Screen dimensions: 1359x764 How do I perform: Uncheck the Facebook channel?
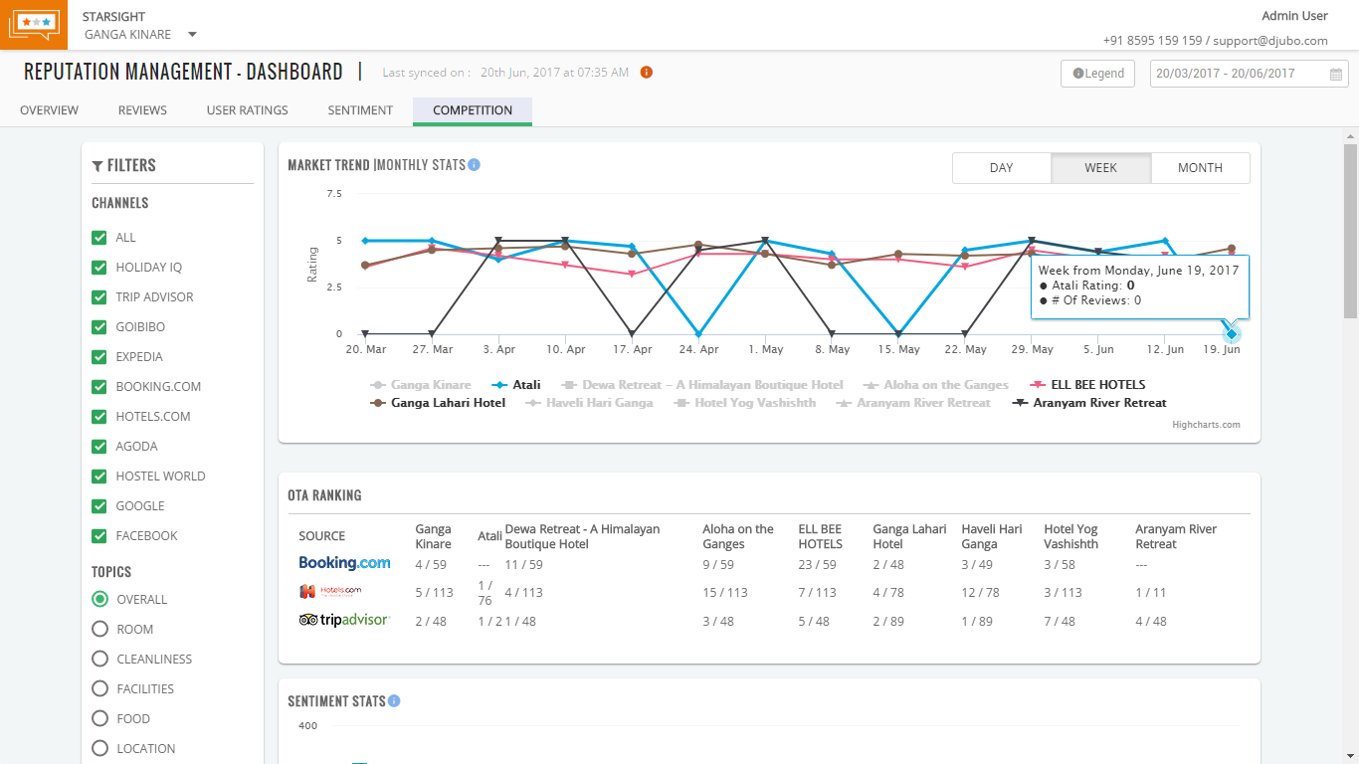point(99,536)
